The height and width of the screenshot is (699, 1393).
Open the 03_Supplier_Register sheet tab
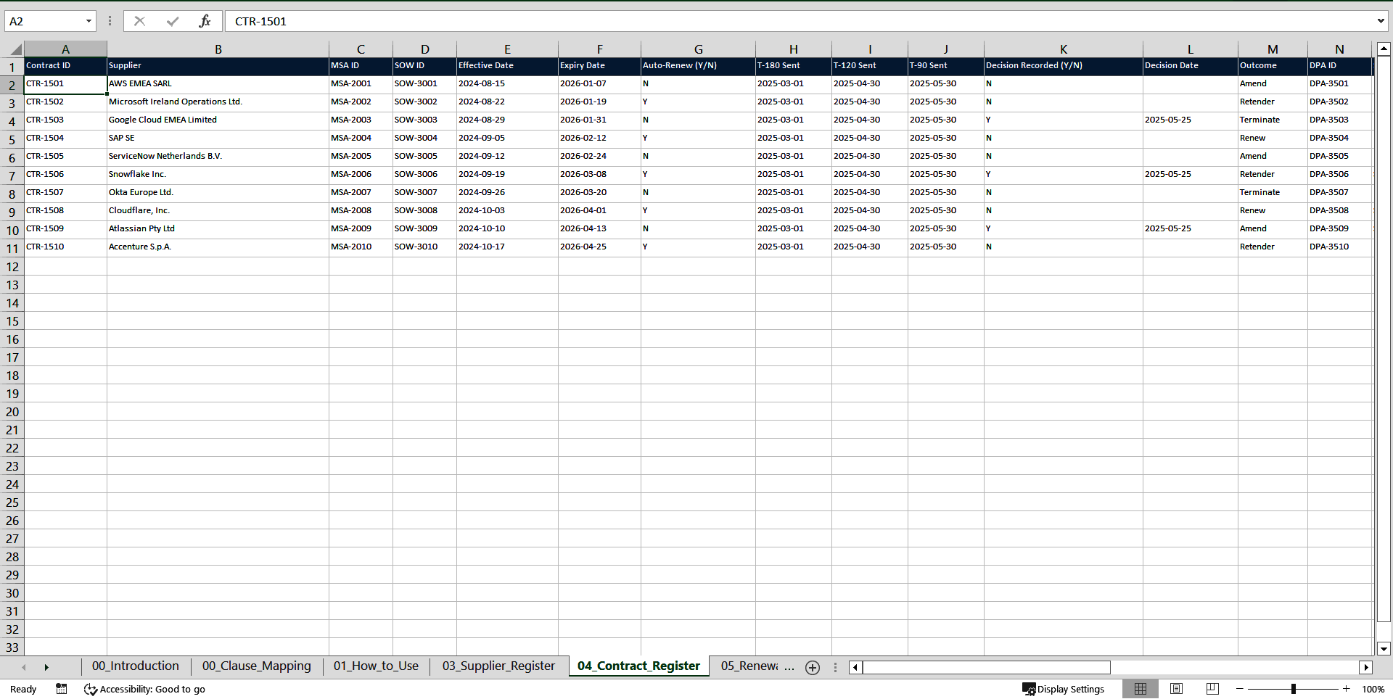point(498,666)
